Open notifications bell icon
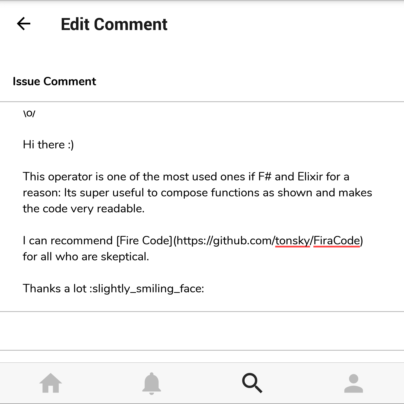This screenshot has height=404, width=404. 151,383
